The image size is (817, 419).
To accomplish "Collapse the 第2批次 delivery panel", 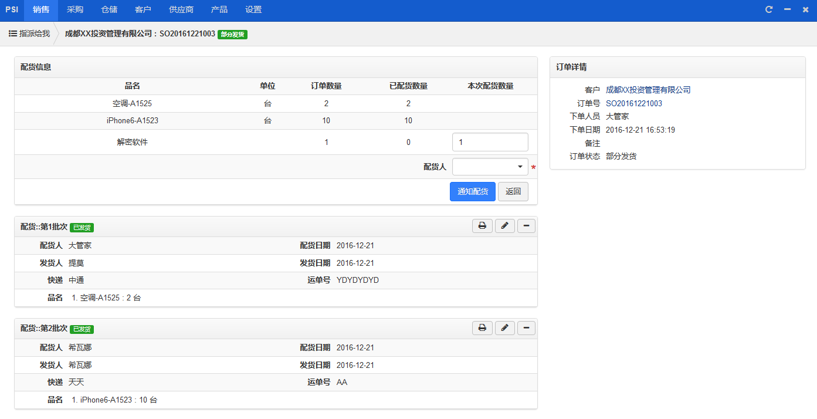I will pos(526,328).
